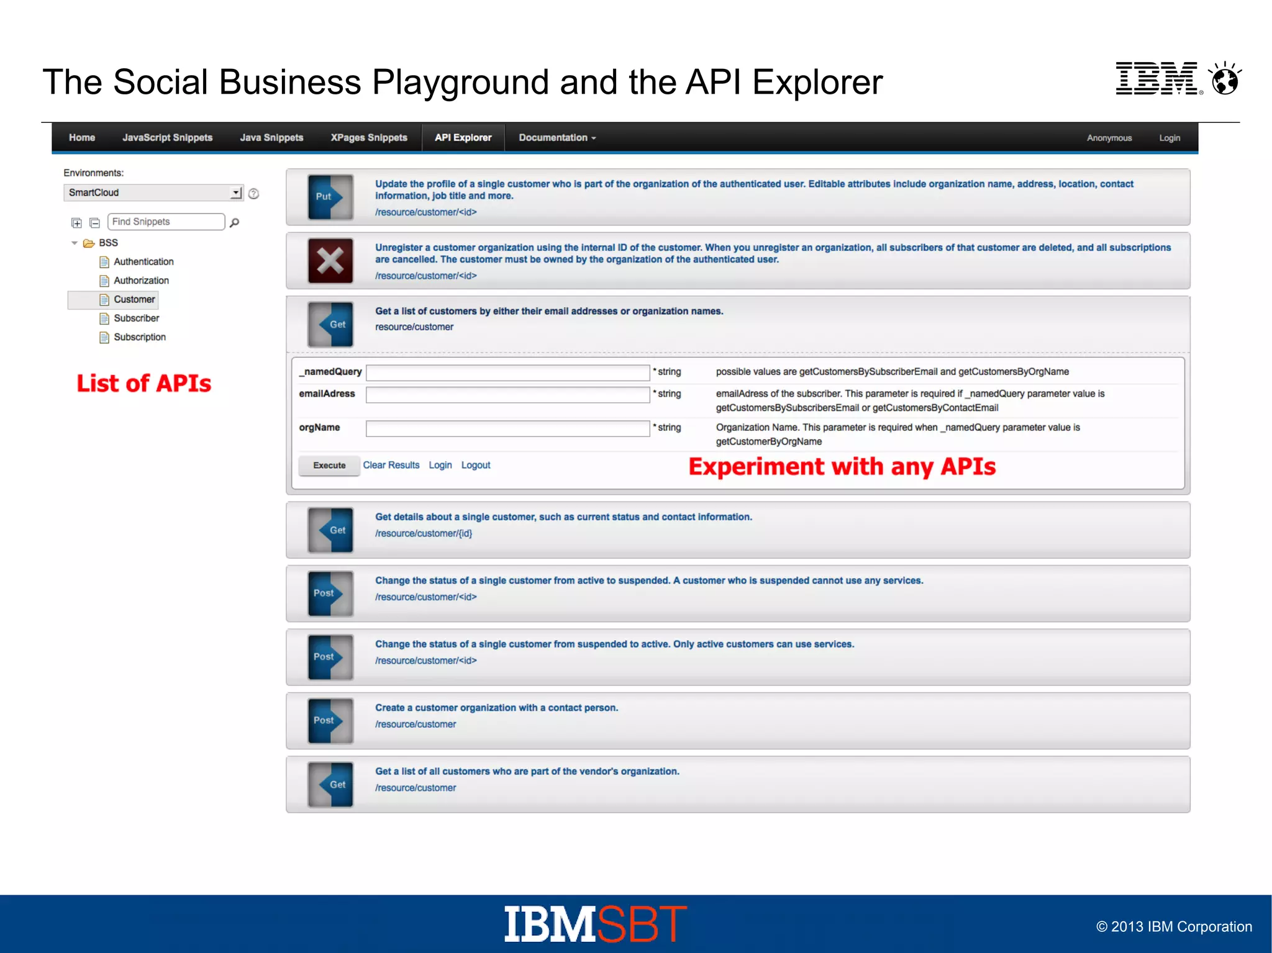
Task: Click 'Change the status... suspended to active' text
Action: 614,644
